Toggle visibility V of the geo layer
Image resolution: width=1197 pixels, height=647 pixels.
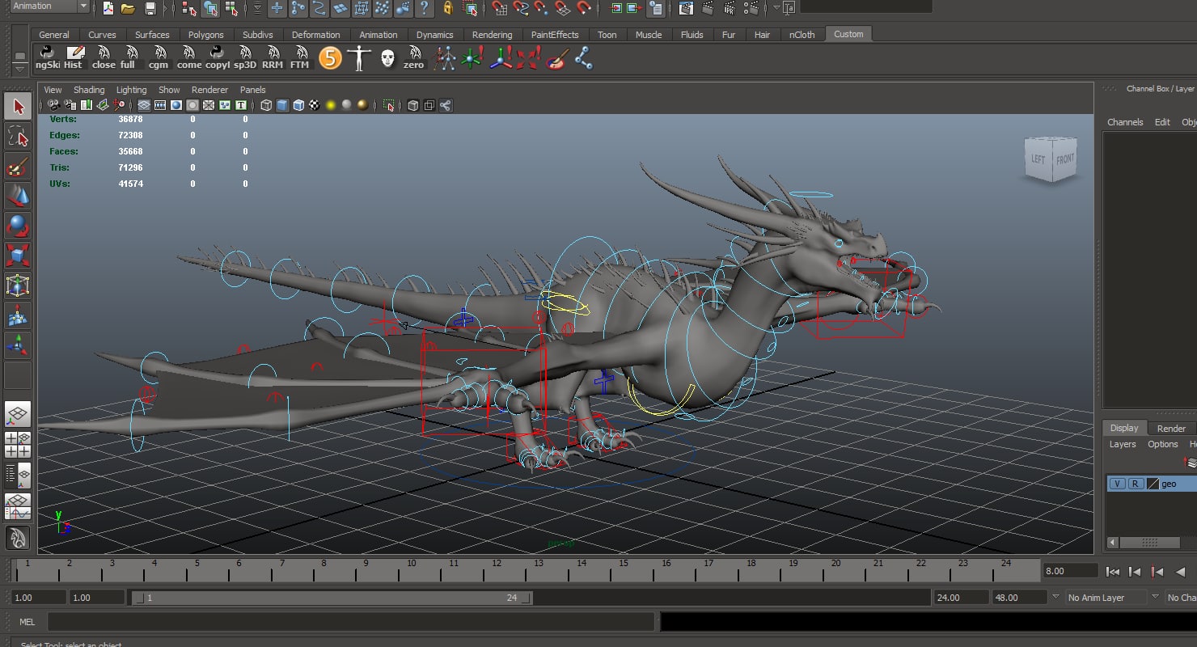(1117, 484)
